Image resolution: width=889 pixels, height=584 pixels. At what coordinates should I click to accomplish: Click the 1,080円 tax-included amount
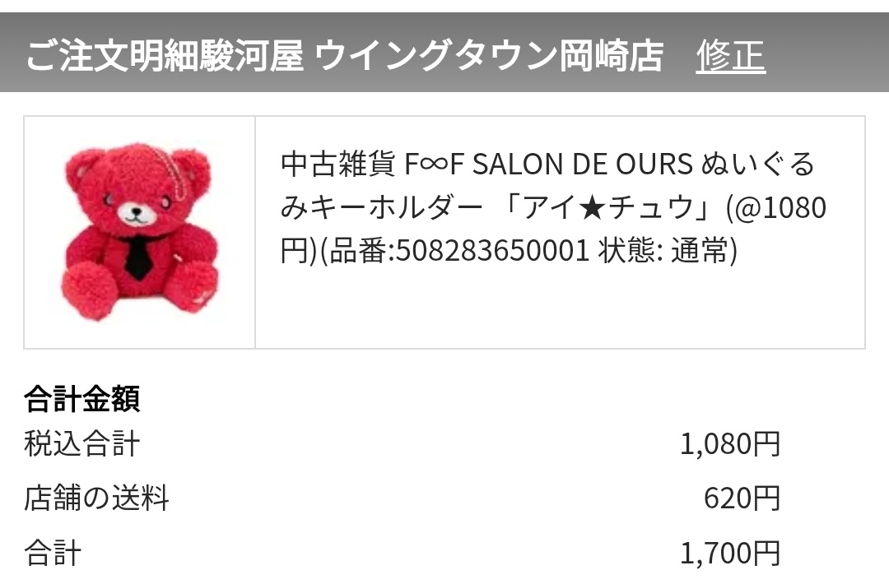[x=729, y=443]
